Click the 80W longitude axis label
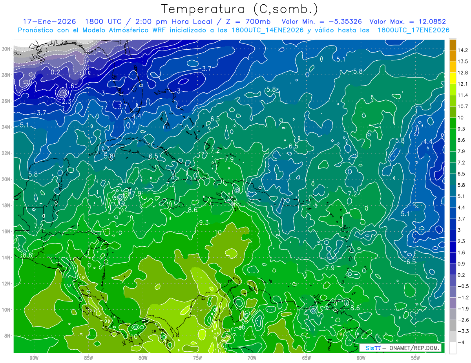The width and height of the screenshot is (471, 363). tap(143, 358)
